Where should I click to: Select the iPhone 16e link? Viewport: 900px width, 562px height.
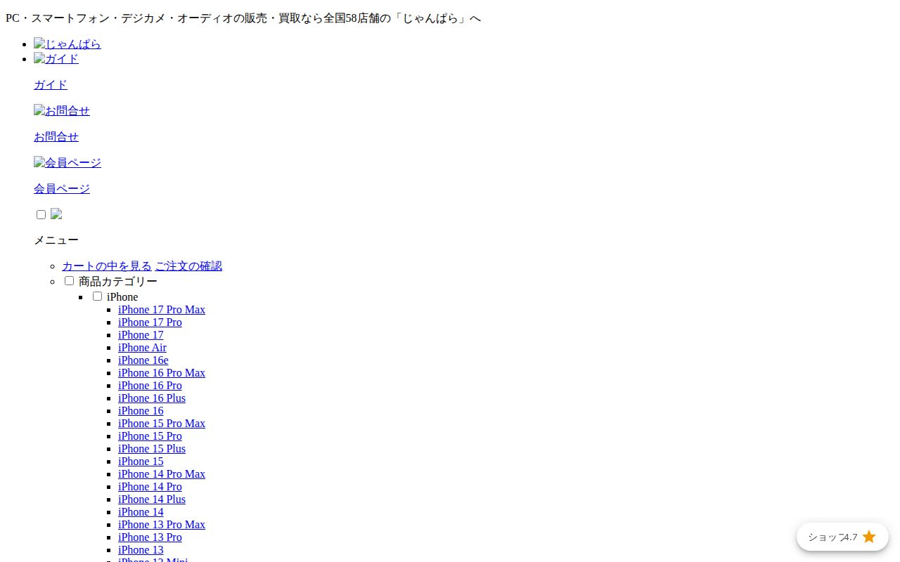pyautogui.click(x=143, y=360)
